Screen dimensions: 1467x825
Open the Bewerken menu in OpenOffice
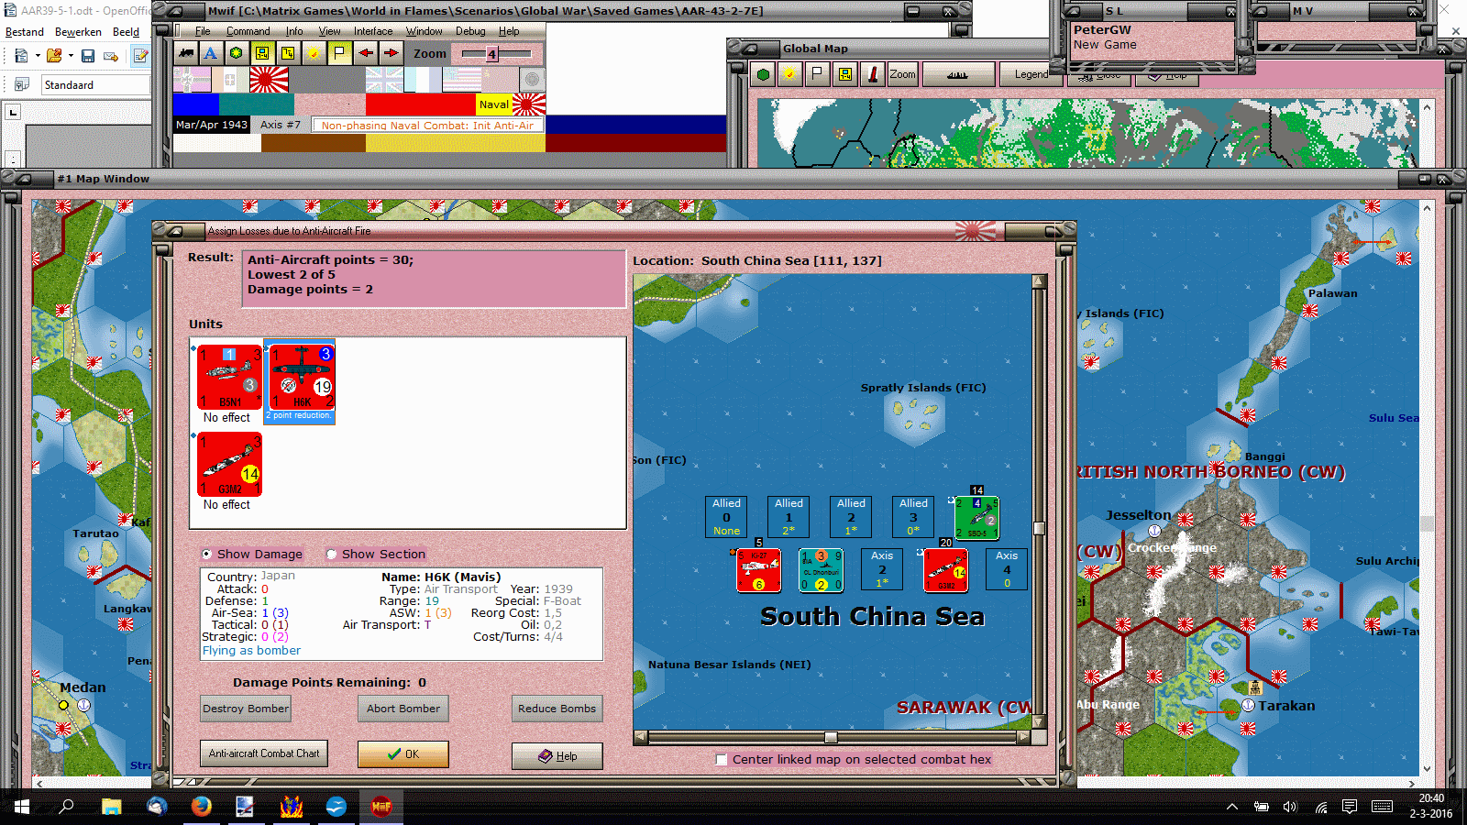coord(78,31)
